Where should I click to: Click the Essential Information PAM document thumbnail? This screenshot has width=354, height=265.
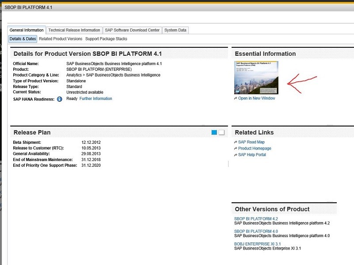click(256, 77)
